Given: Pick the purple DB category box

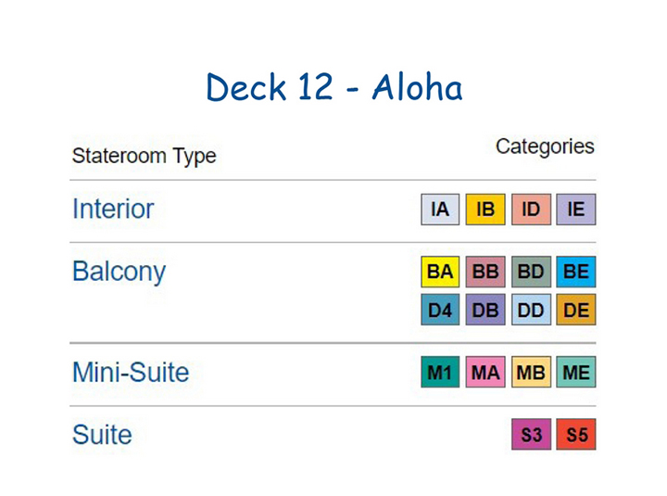Looking at the screenshot, I should pos(485,310).
